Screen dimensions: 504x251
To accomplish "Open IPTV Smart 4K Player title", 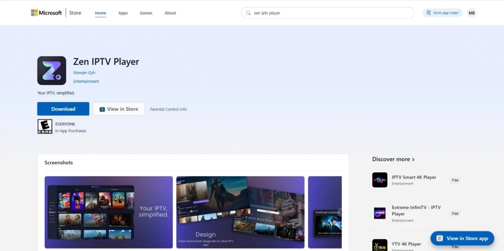I will click(x=414, y=177).
